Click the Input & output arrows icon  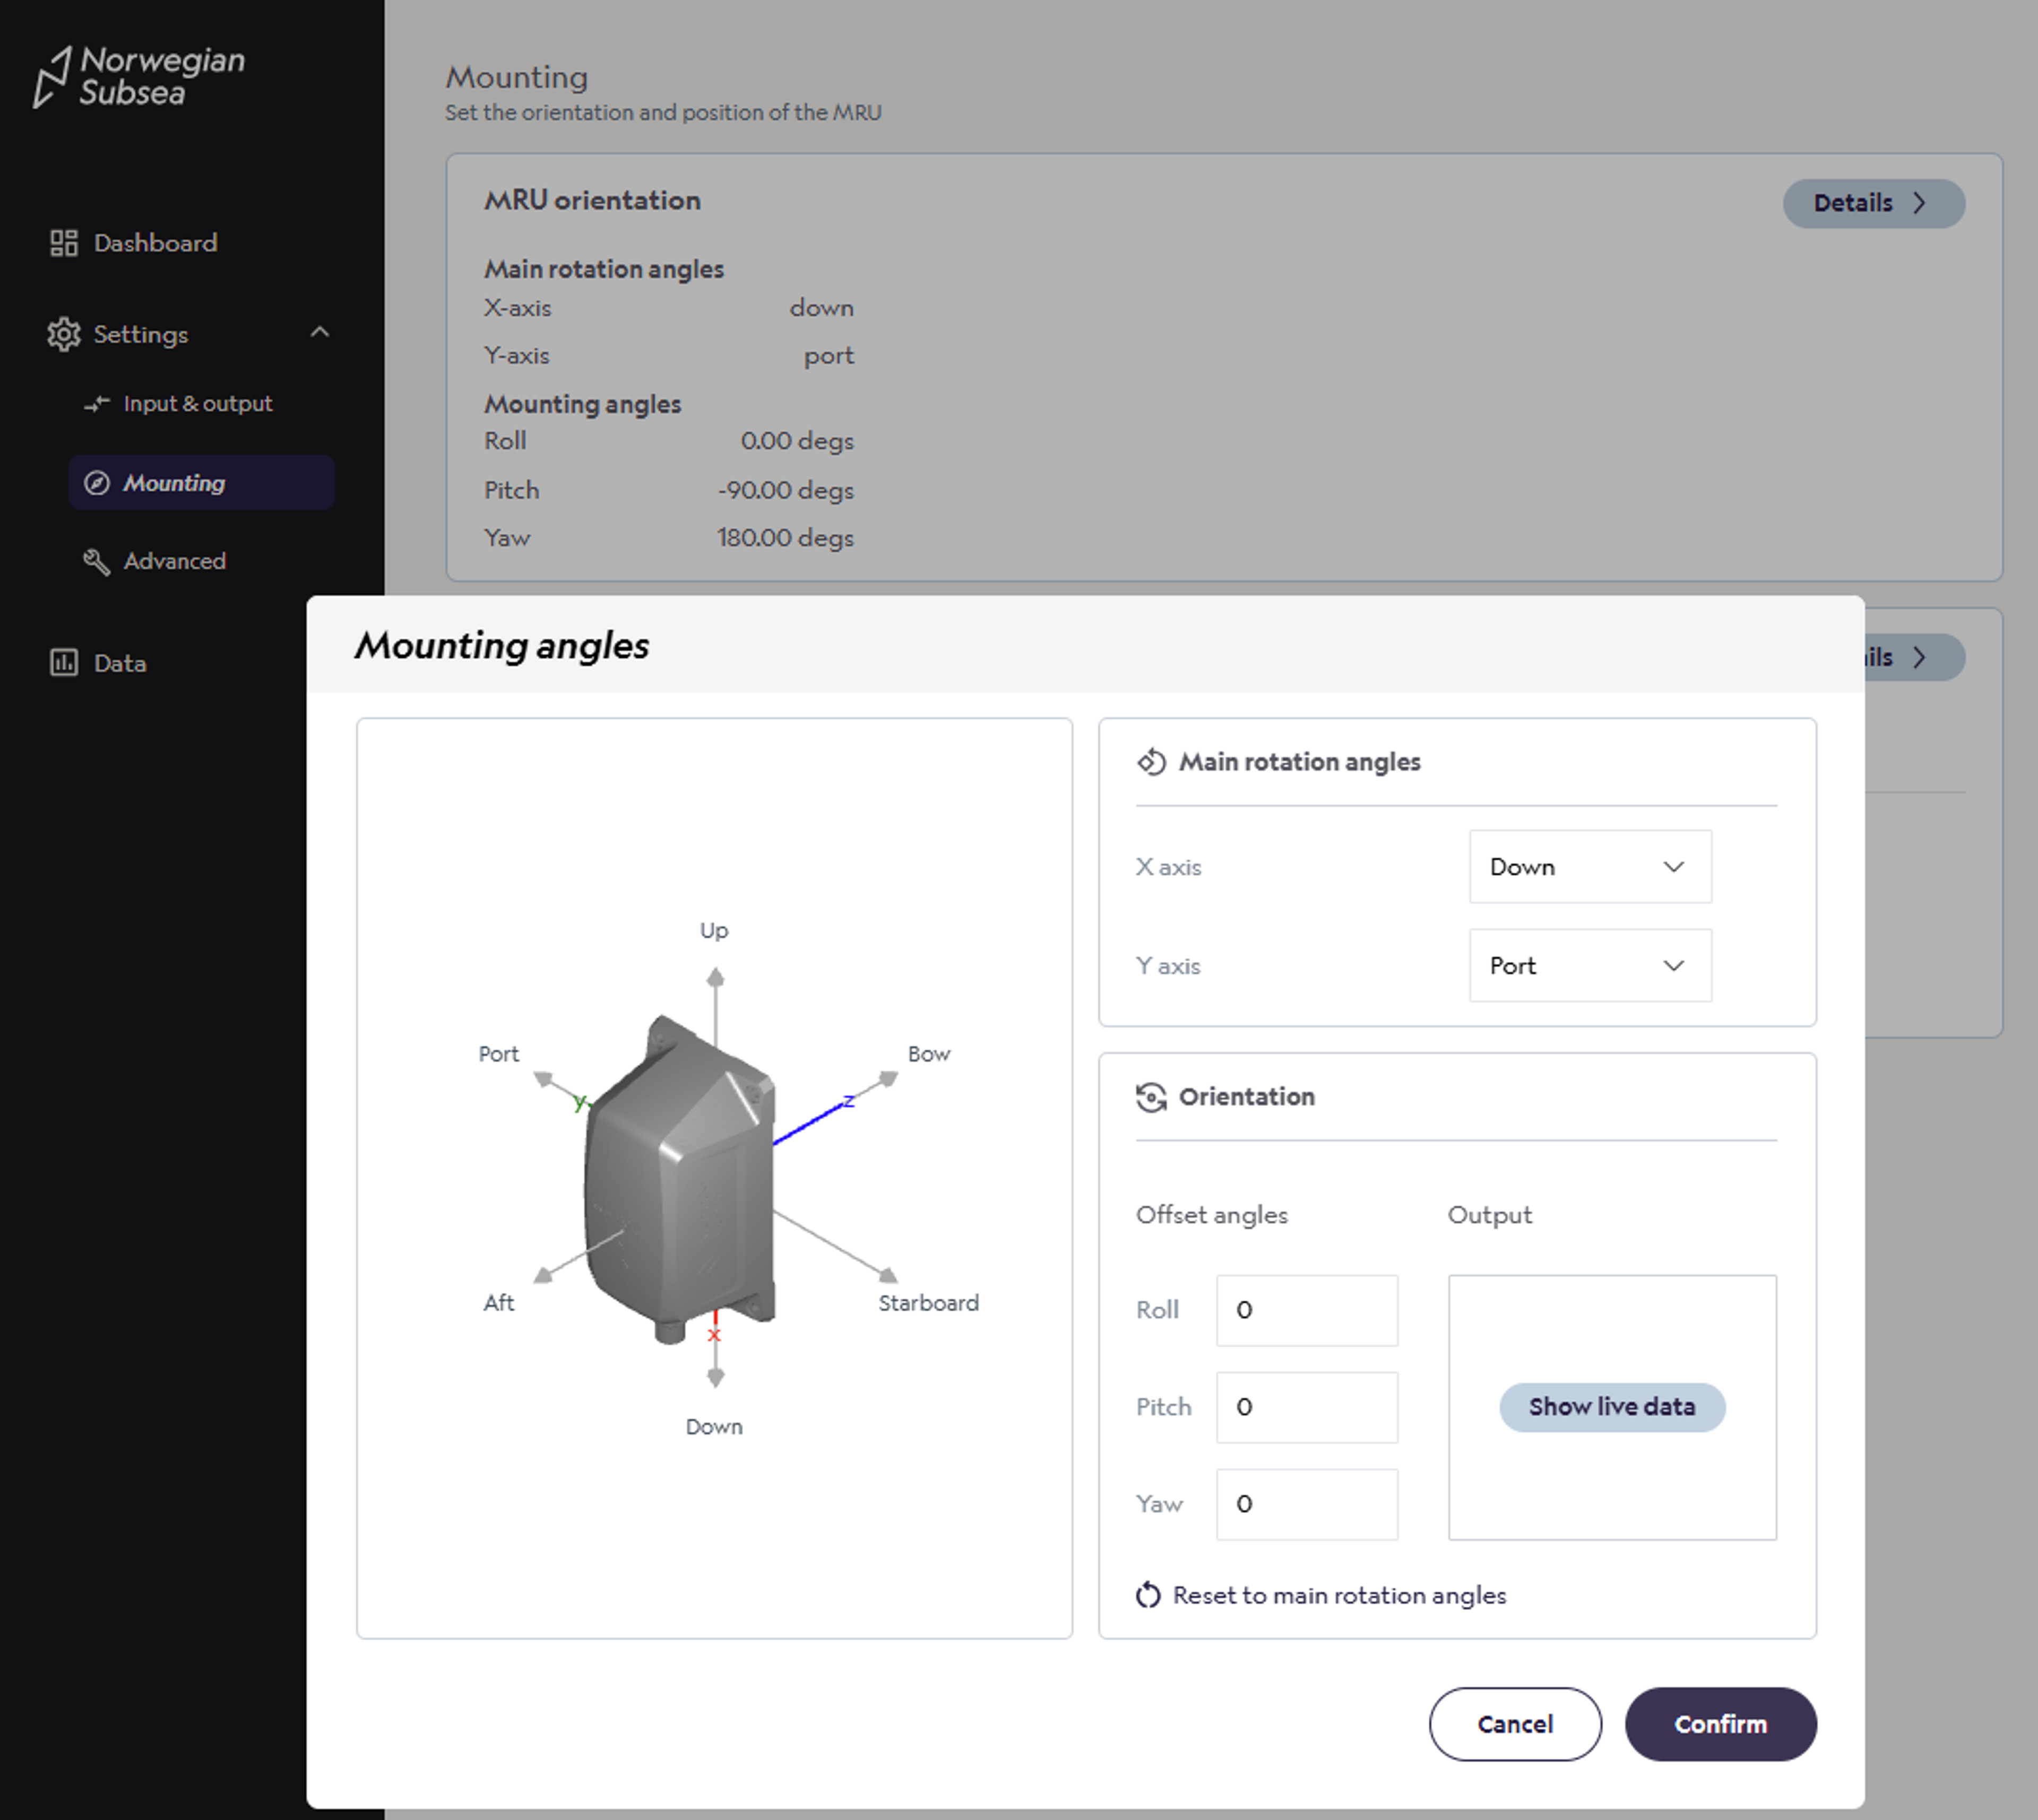tap(97, 404)
